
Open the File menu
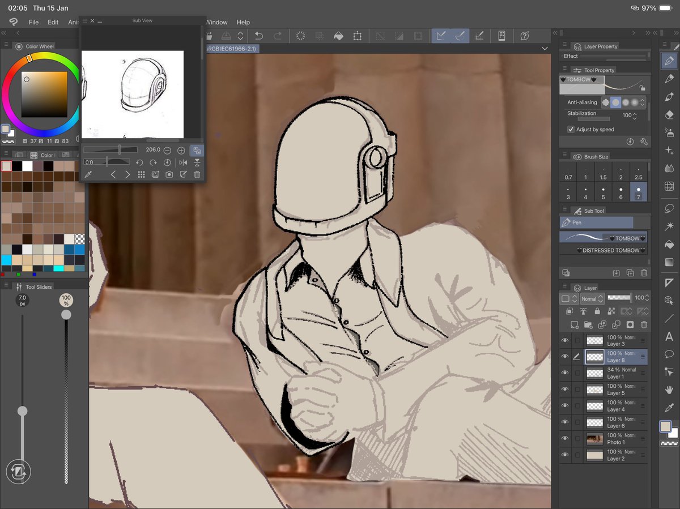click(33, 22)
